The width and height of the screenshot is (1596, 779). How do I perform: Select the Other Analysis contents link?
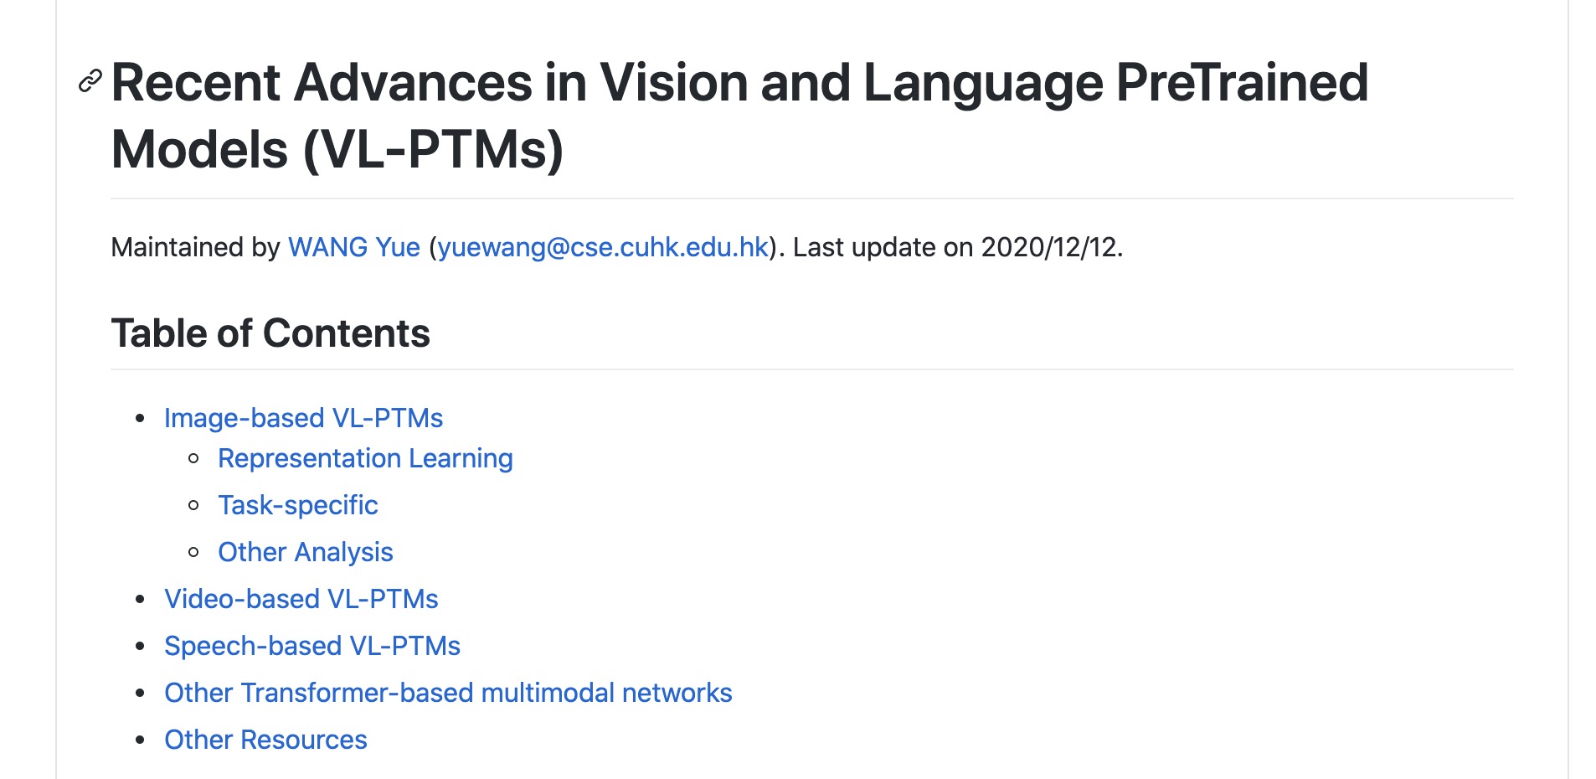pos(305,552)
